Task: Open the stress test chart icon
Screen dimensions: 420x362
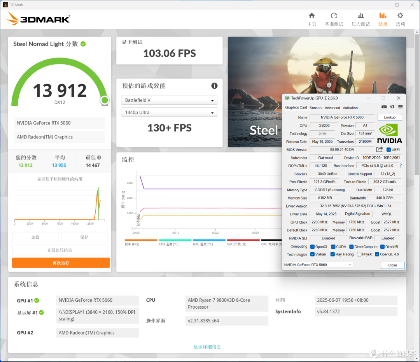Action: pyautogui.click(x=360, y=16)
